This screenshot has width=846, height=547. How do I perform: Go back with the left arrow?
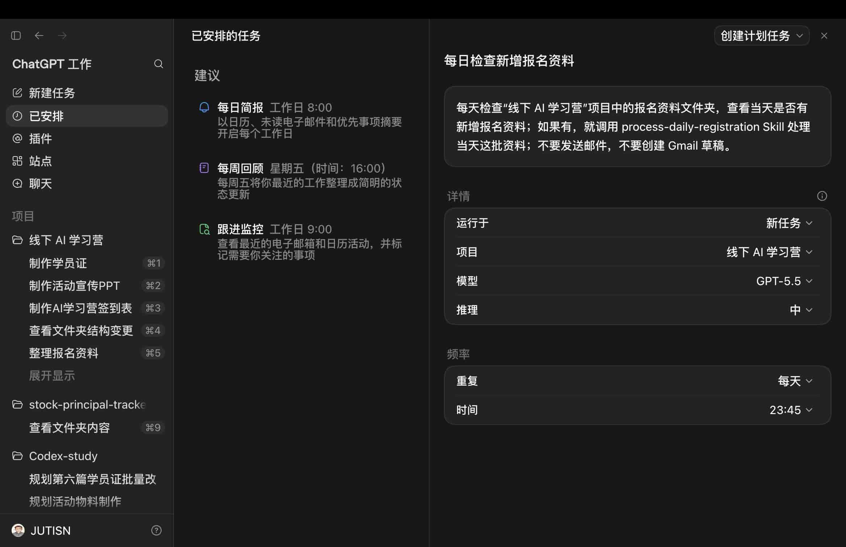(x=39, y=36)
